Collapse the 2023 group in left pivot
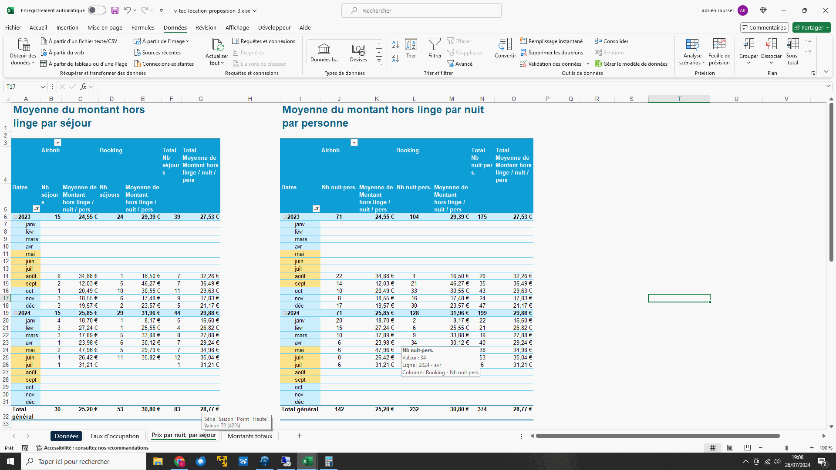 pos(16,217)
